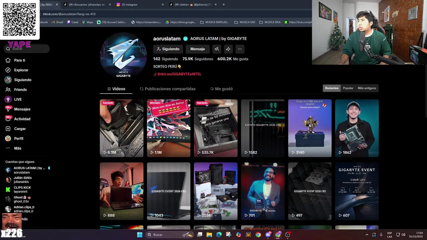Click the Windows taskbar Buscar search box
Image resolution: width=427 pixels, height=240 pixels.
169,235
